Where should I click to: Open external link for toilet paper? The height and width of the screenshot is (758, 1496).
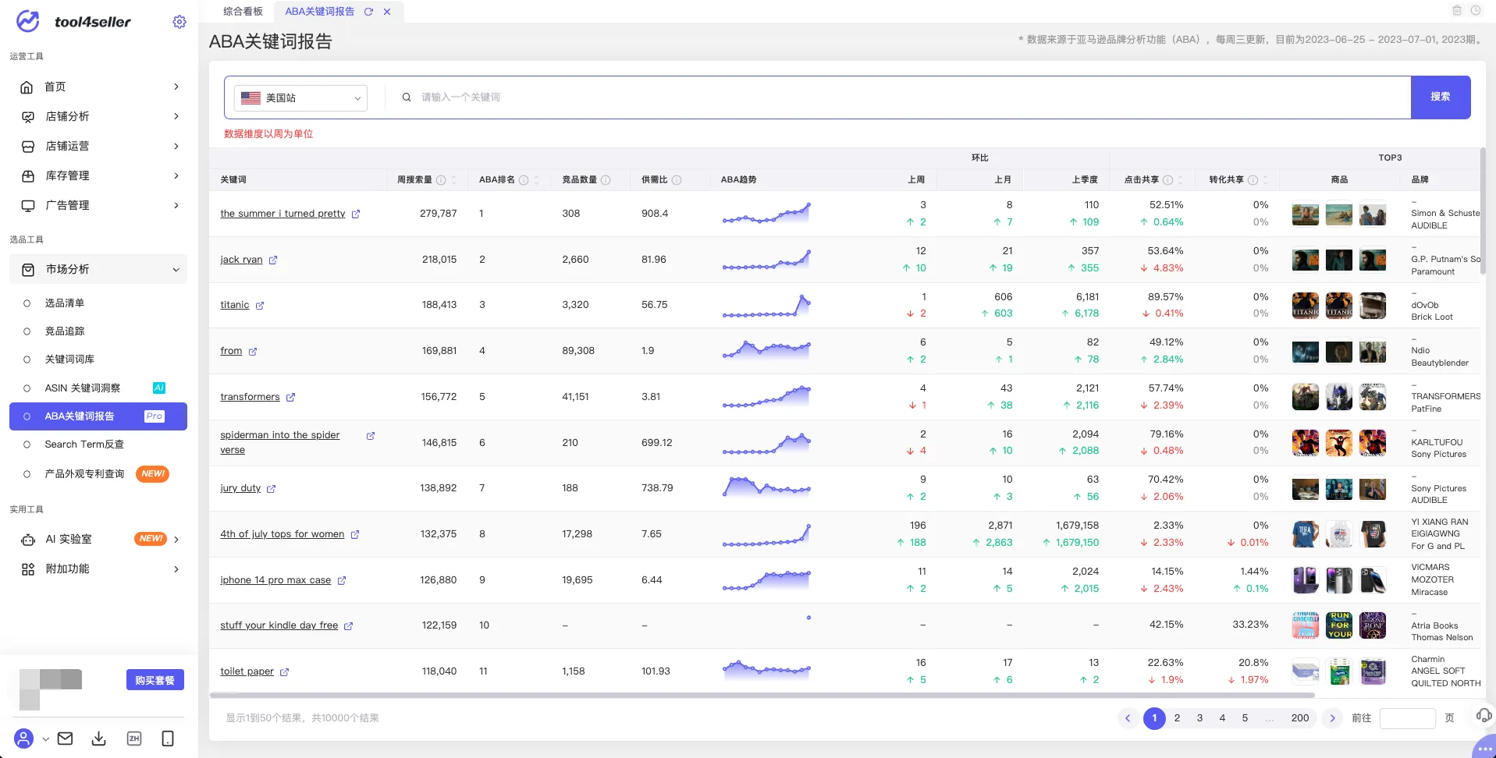click(x=284, y=672)
